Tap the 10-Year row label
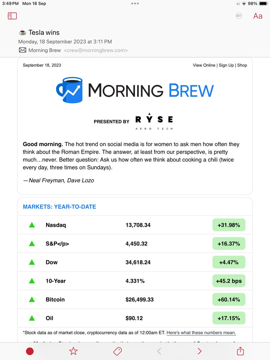Viewport: 270px width, 360px height. pos(55,281)
